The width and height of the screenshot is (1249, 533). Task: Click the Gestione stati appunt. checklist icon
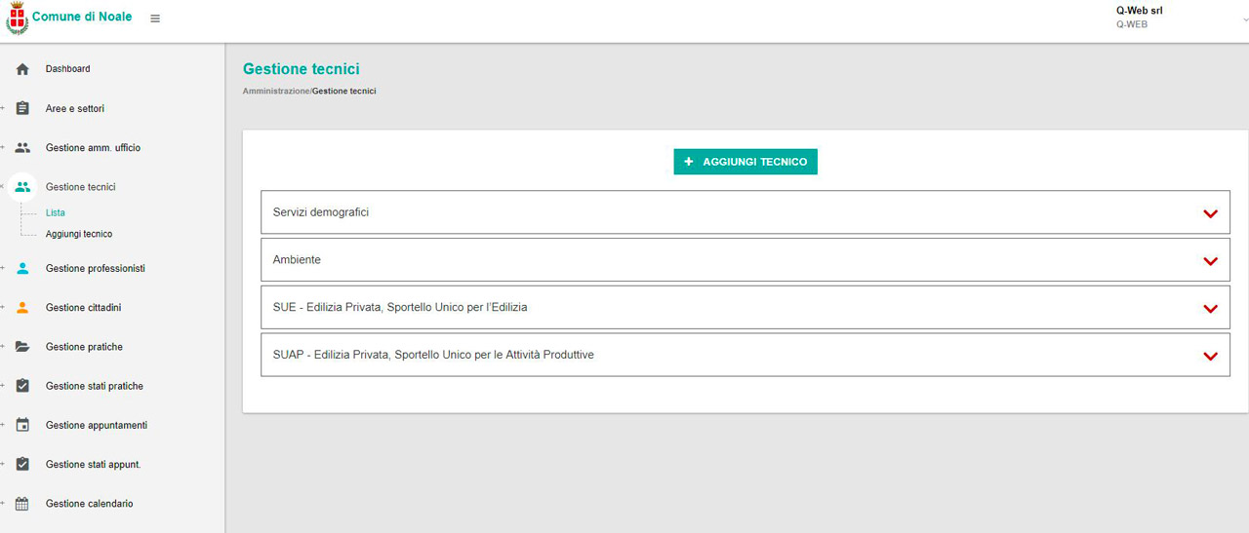(22, 465)
